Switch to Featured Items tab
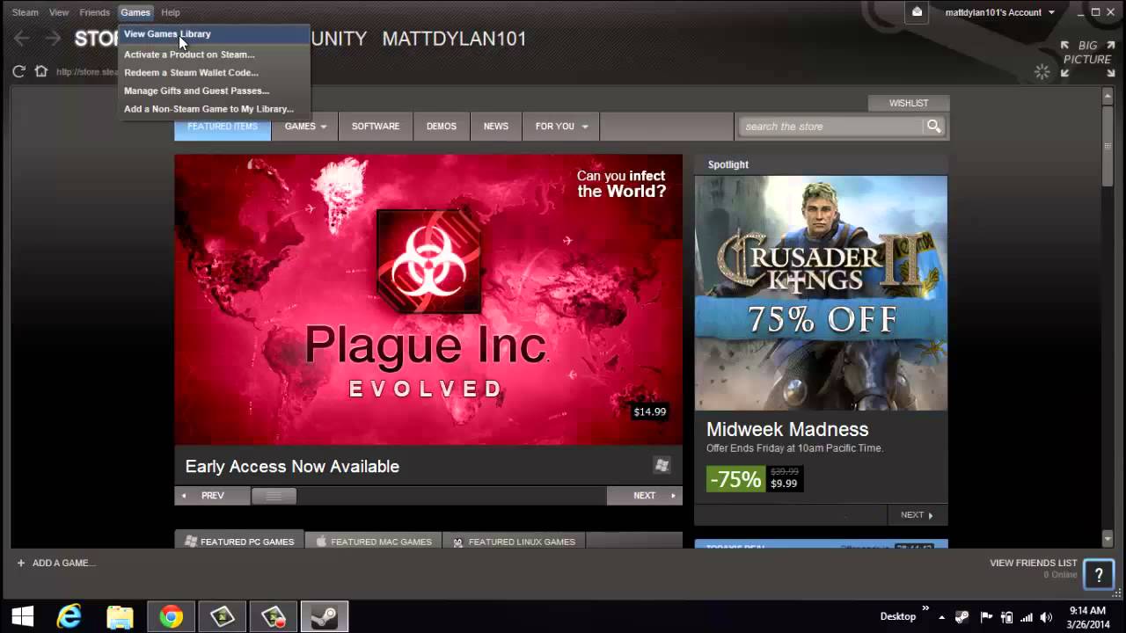The width and height of the screenshot is (1126, 633). 223,127
